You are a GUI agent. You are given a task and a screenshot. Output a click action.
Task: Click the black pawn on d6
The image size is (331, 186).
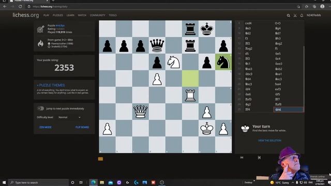[x=157, y=62]
